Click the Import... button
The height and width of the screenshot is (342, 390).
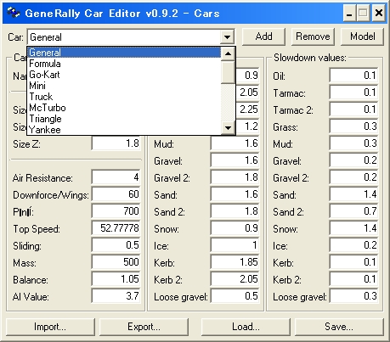pyautogui.click(x=50, y=327)
